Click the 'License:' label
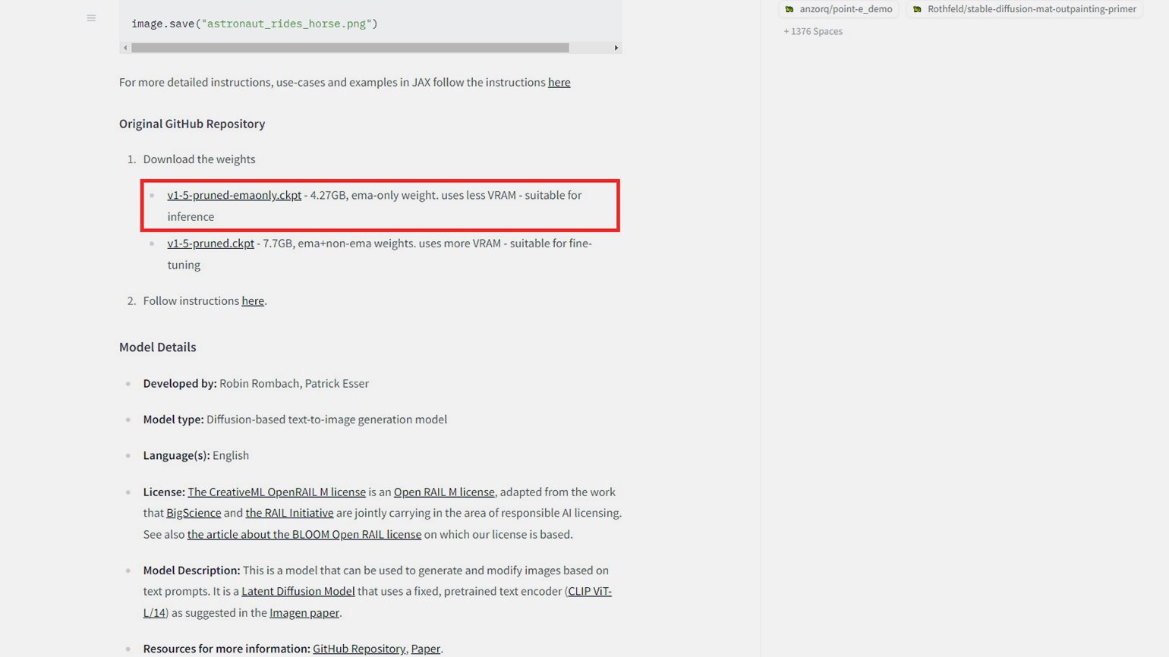1169x657 pixels. click(x=164, y=492)
